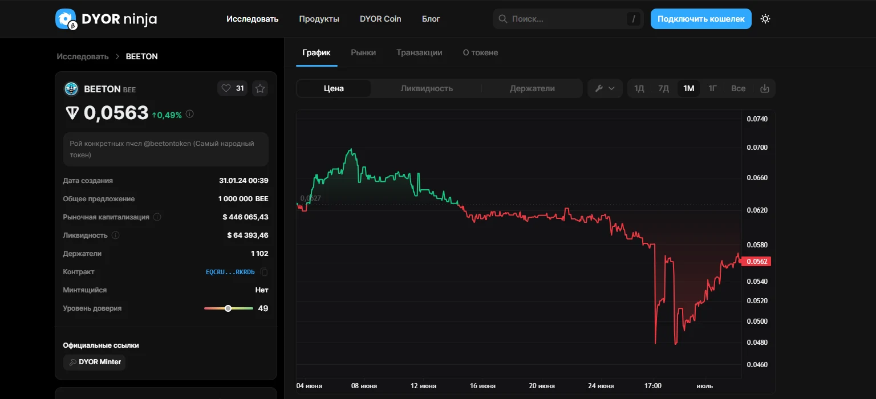Click the search magnifier icon
This screenshot has width=876, height=399.
[x=503, y=19]
